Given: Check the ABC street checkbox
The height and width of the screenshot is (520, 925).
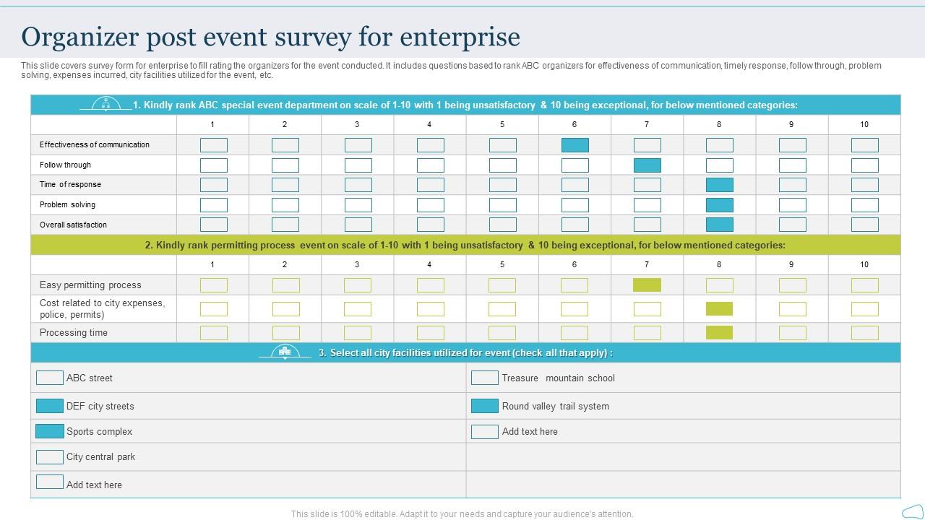Looking at the screenshot, I should 50,377.
